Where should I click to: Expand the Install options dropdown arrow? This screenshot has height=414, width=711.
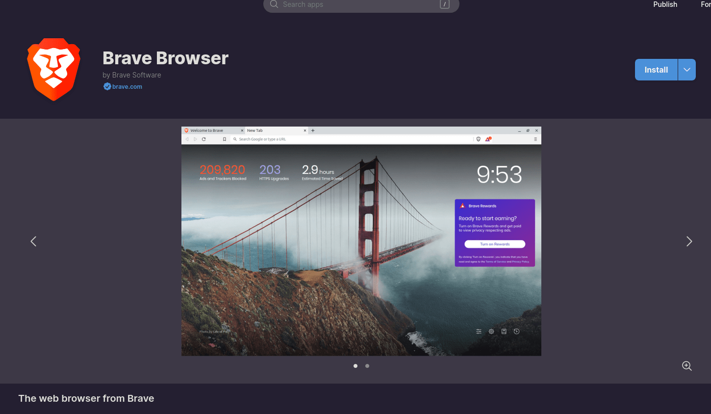pyautogui.click(x=687, y=70)
